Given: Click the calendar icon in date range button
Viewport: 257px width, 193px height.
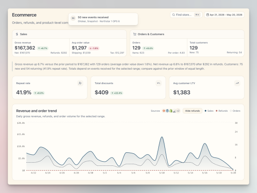Looking at the screenshot, I should pyautogui.click(x=207, y=15).
